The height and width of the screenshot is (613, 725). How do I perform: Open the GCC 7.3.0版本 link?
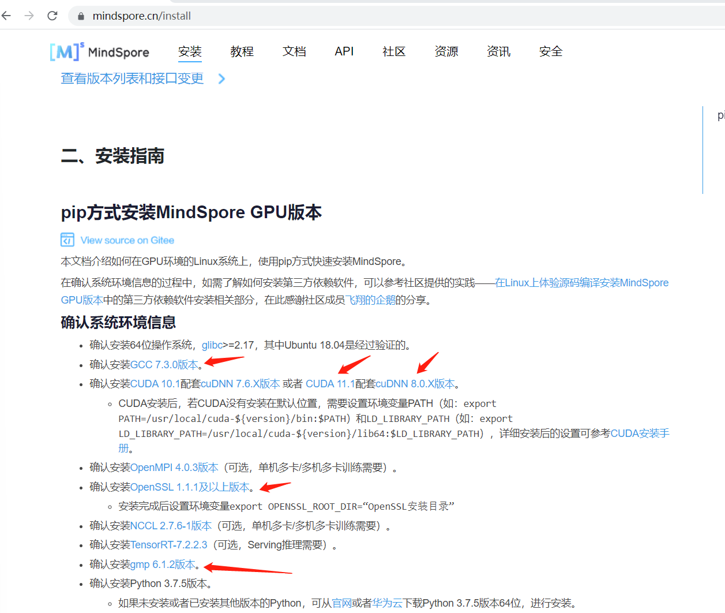164,365
